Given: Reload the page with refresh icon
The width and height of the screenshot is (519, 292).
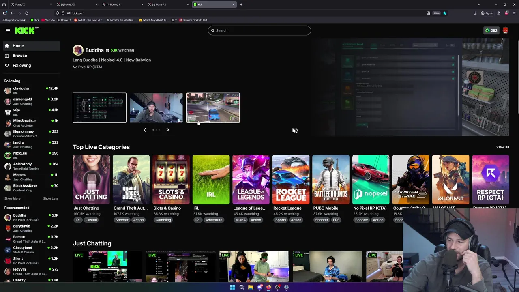Looking at the screenshot, I should click(x=27, y=13).
